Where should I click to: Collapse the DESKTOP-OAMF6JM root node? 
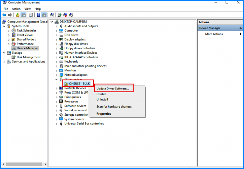pyautogui.click(x=52, y=22)
